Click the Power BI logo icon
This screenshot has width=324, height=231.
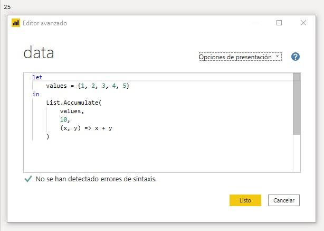(x=16, y=23)
